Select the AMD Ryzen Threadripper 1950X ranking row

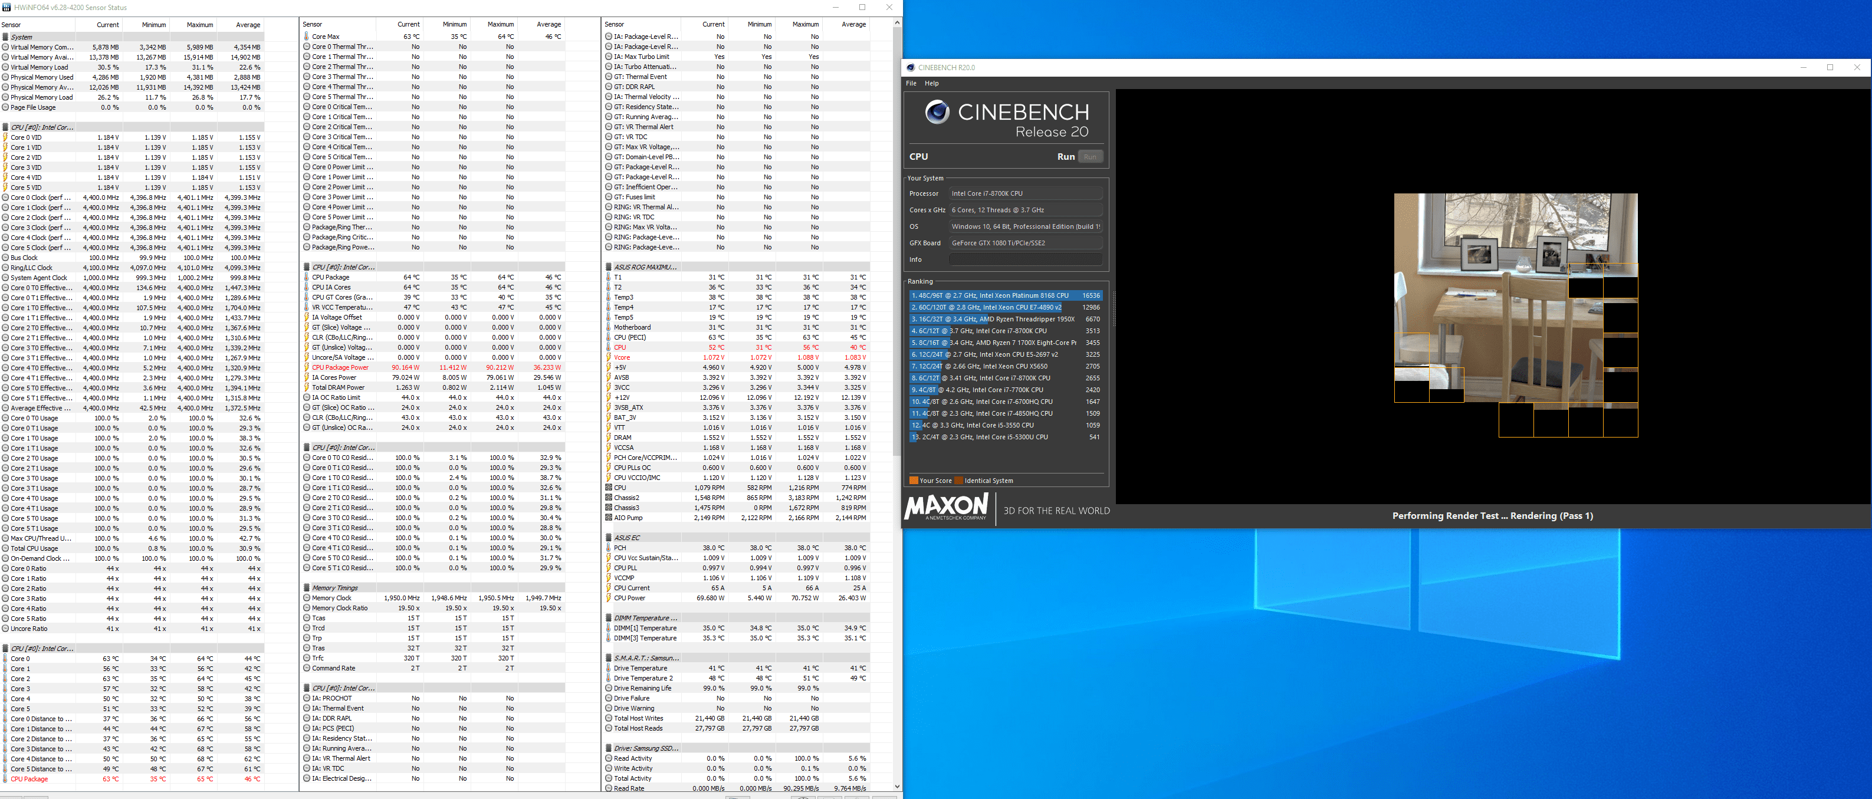[1006, 319]
